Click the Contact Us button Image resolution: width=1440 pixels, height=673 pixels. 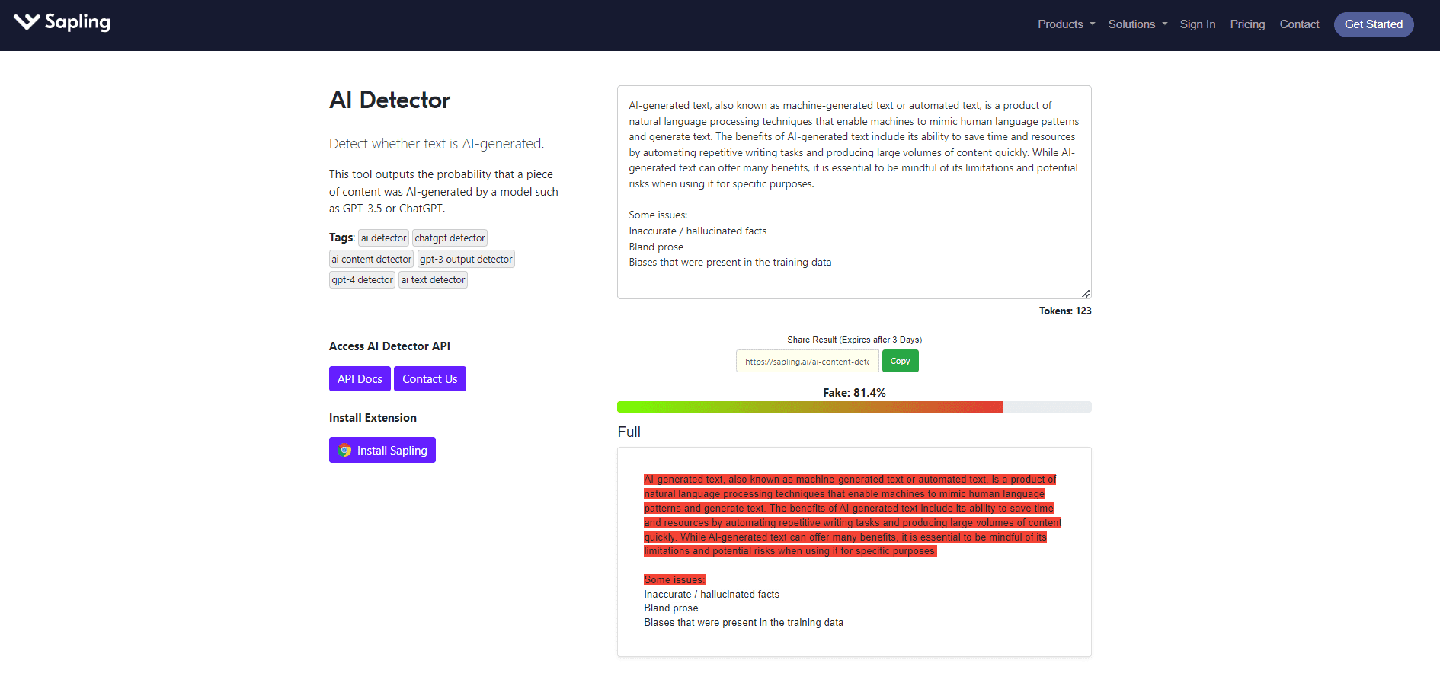click(x=430, y=379)
